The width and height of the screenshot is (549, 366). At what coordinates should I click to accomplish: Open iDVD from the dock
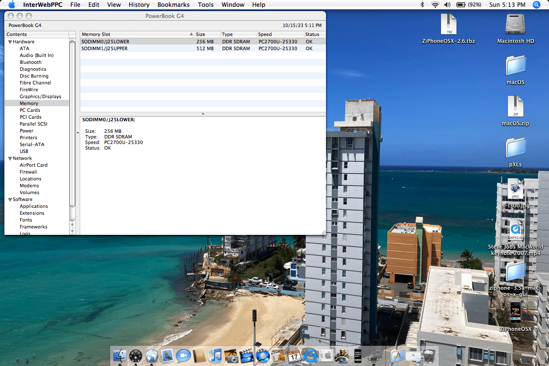pyautogui.click(x=262, y=356)
